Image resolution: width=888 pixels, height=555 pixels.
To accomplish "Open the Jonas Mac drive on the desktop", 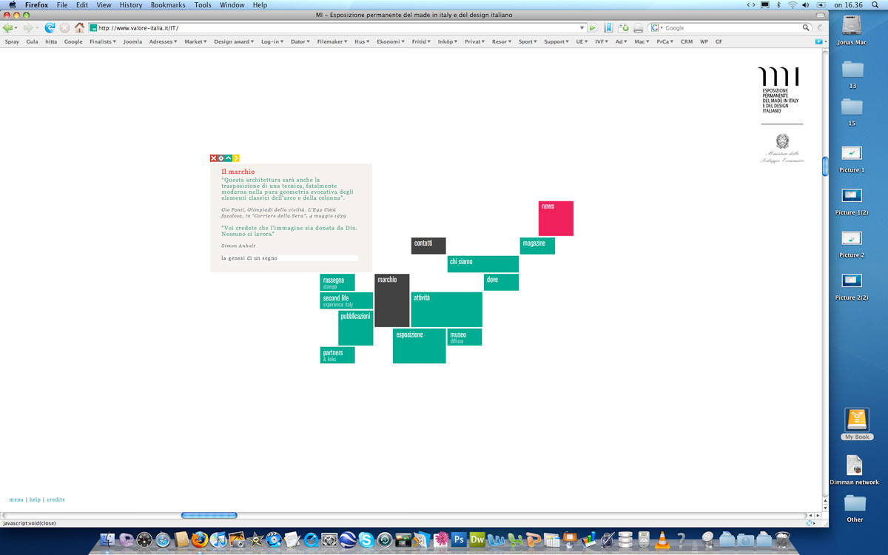I will 852,30.
